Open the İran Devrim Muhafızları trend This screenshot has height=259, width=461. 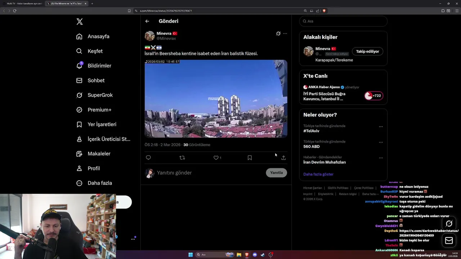pos(325,162)
